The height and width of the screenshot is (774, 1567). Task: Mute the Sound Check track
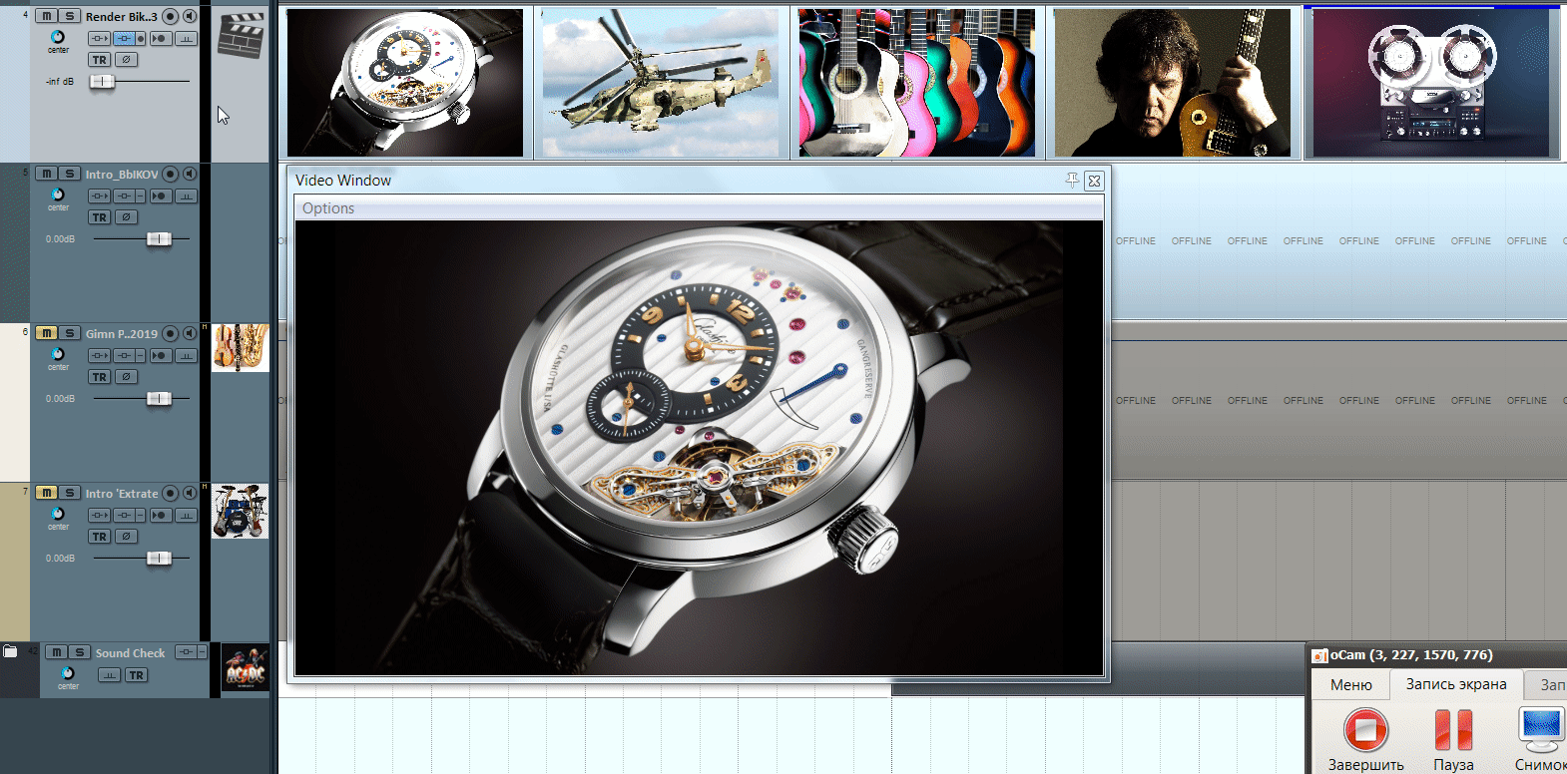[56, 652]
